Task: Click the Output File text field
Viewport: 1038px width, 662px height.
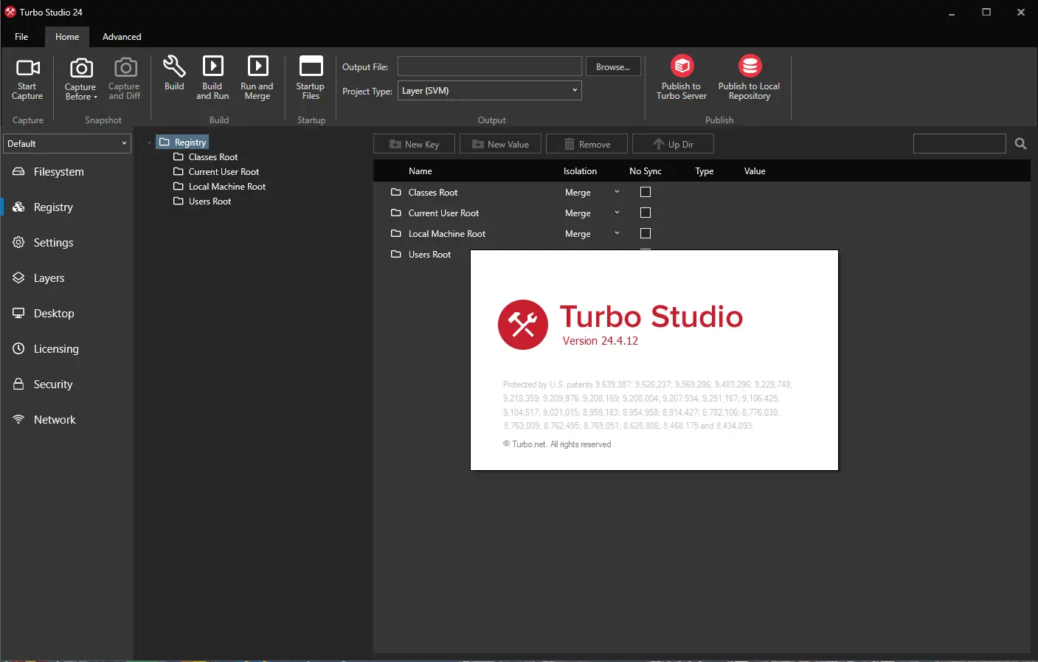Action: click(x=490, y=67)
